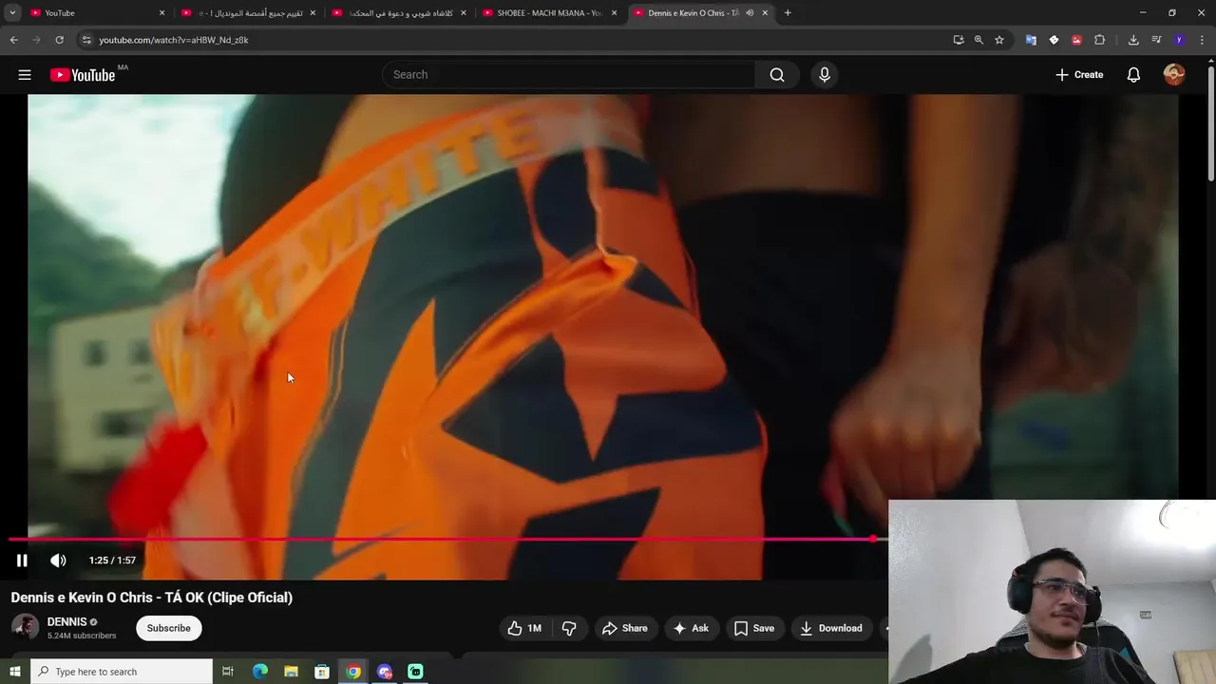
Task: Open File Explorer from taskbar
Action: click(292, 672)
